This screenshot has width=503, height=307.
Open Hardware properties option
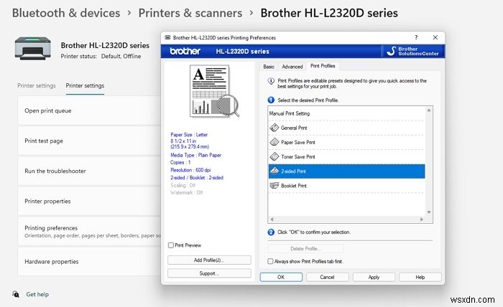click(90, 262)
